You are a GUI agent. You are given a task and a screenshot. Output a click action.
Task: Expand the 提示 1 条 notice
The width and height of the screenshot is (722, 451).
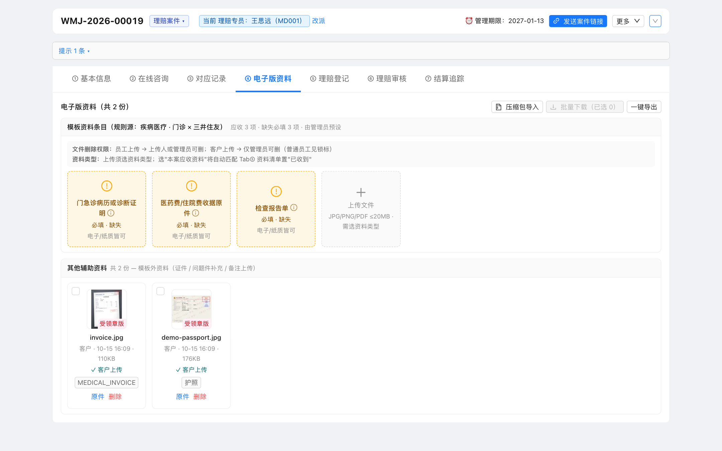(74, 51)
